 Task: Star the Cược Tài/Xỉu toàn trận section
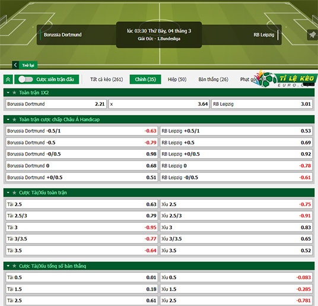tap(14, 193)
